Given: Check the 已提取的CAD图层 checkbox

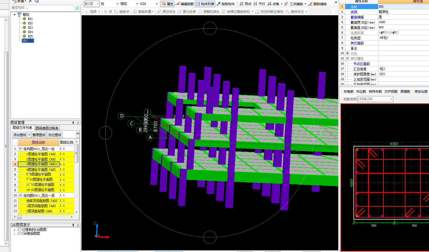Looking at the screenshot, I should [20, 230].
